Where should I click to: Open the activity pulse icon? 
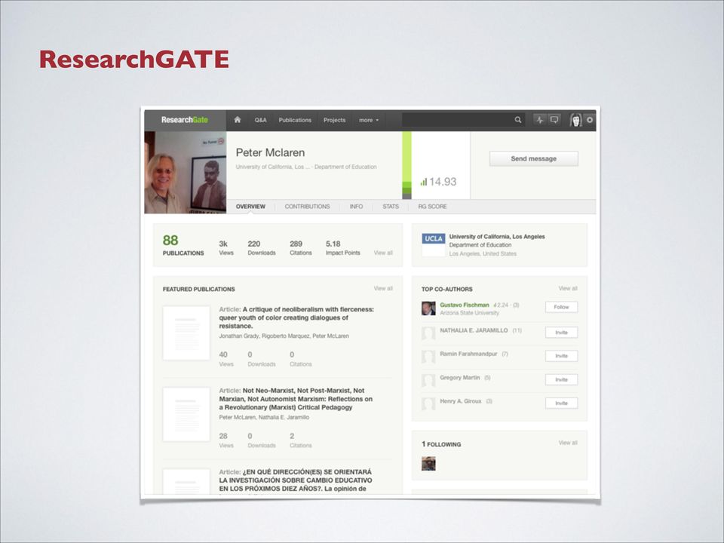coord(540,120)
